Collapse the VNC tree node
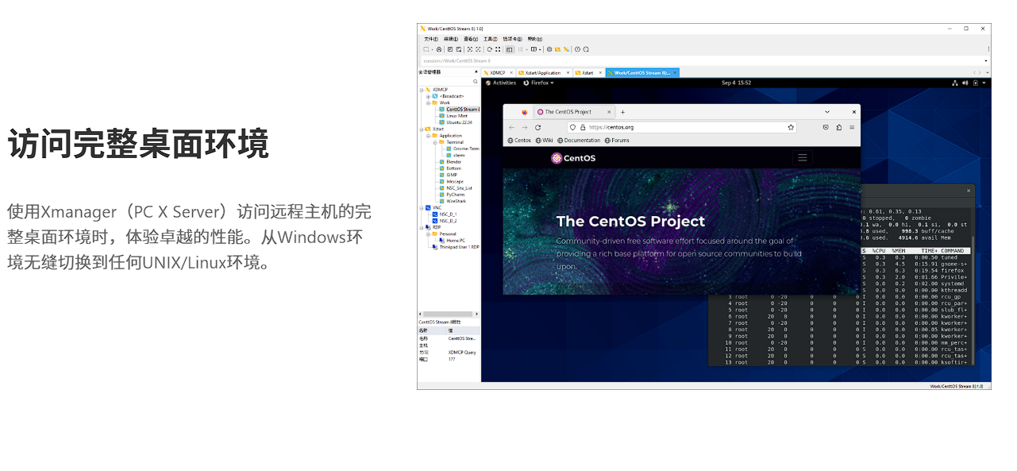The image size is (1017, 471). coord(421,207)
